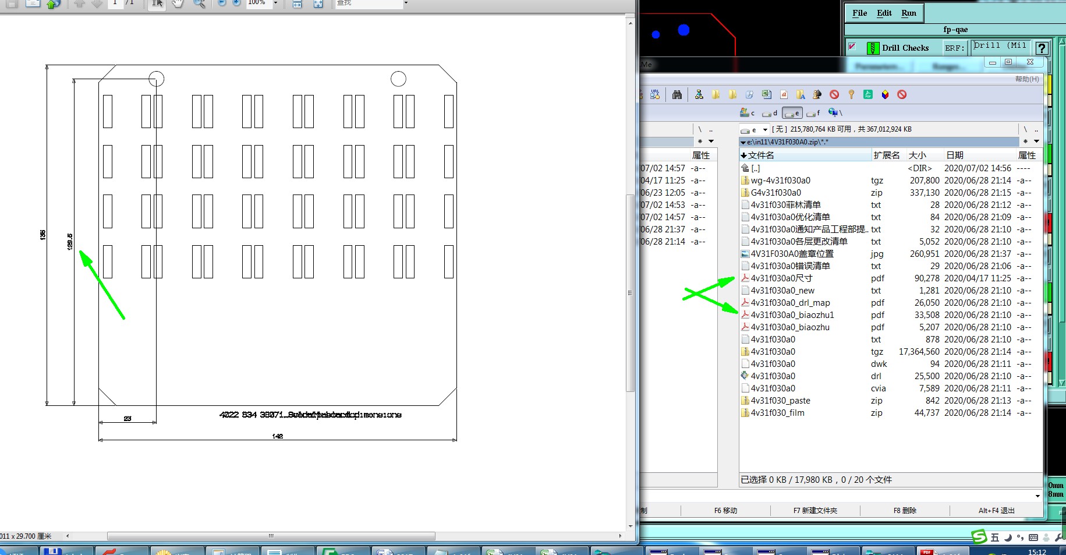Select the hand pan tool in PDF viewer
The height and width of the screenshot is (555, 1066).
(178, 3)
